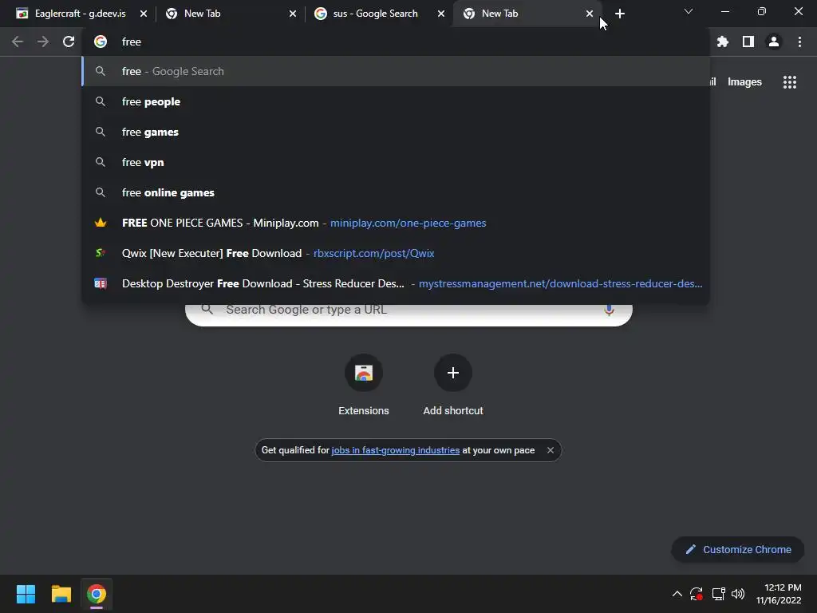Click the address bar containing 'free'
Image resolution: width=817 pixels, height=613 pixels.
coord(396,42)
